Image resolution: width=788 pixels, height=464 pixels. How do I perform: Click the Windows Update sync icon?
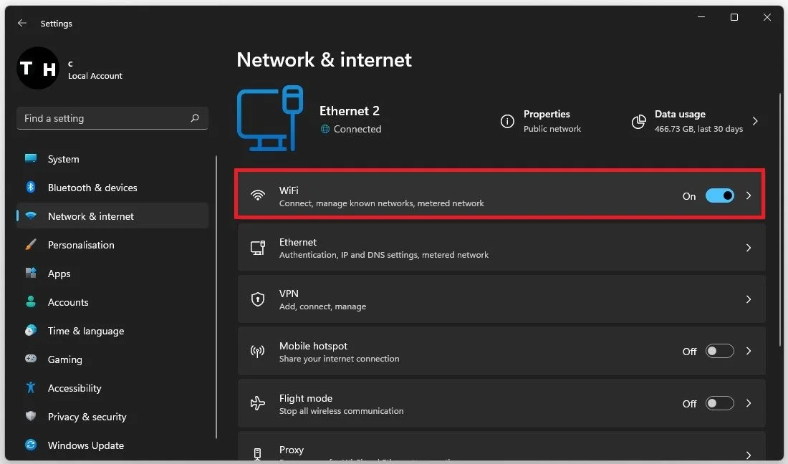[31, 445]
